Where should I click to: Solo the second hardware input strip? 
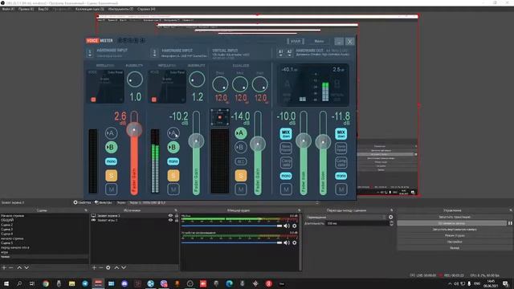[173, 176]
